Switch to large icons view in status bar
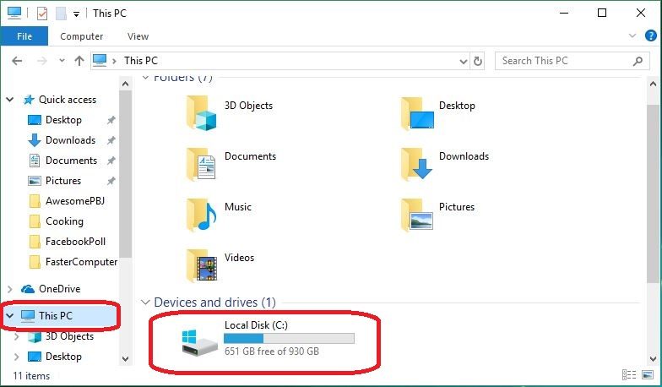The image size is (662, 387). (x=647, y=375)
